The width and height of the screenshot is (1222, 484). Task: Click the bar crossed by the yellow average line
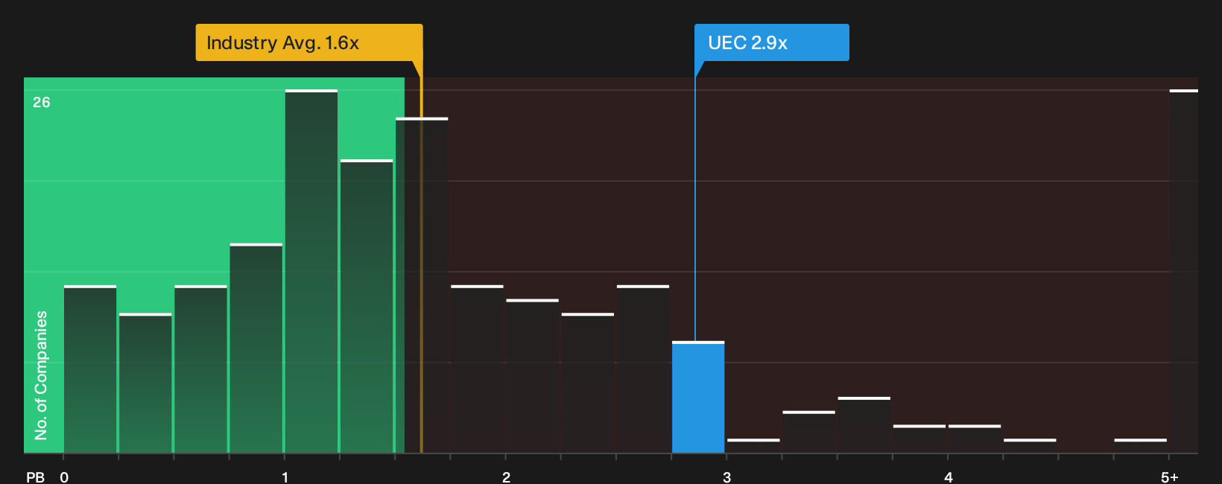pos(422,285)
